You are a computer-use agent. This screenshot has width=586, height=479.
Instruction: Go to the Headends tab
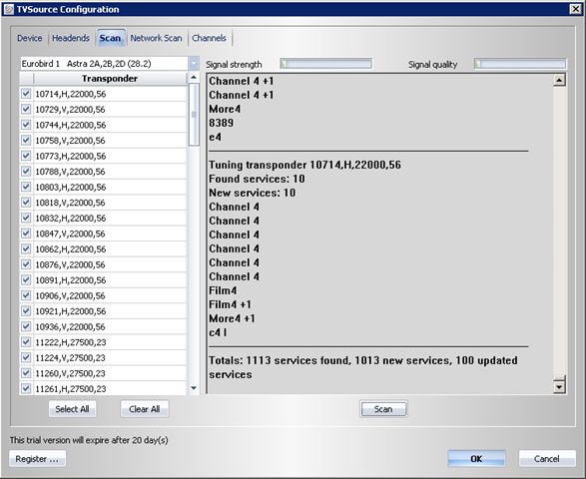(x=71, y=38)
